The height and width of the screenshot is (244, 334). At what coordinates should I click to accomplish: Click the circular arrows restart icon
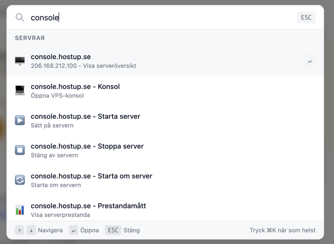click(20, 180)
